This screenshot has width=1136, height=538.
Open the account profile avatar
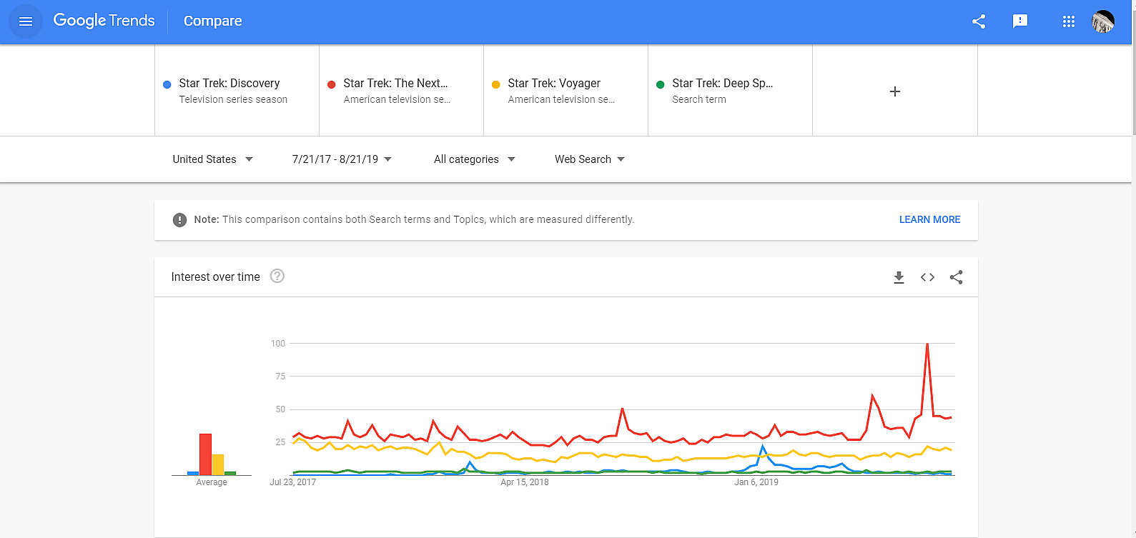tap(1103, 21)
